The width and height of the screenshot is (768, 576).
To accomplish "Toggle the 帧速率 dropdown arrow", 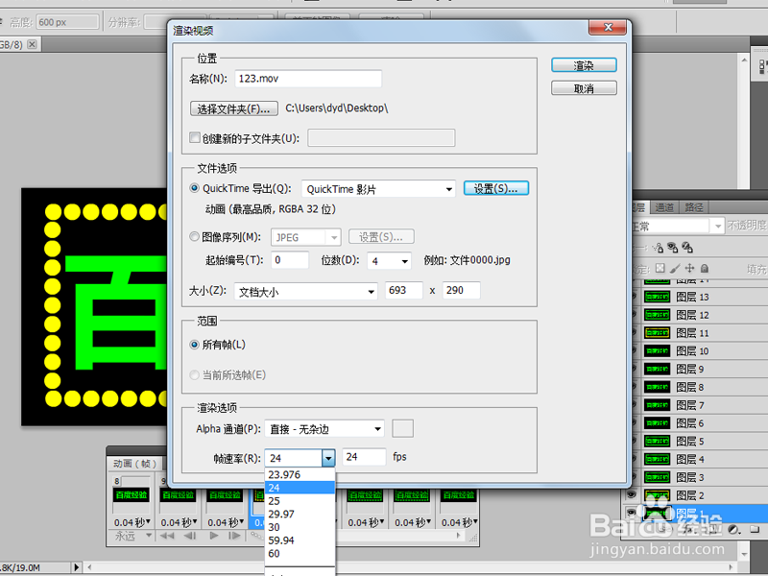I will (328, 459).
